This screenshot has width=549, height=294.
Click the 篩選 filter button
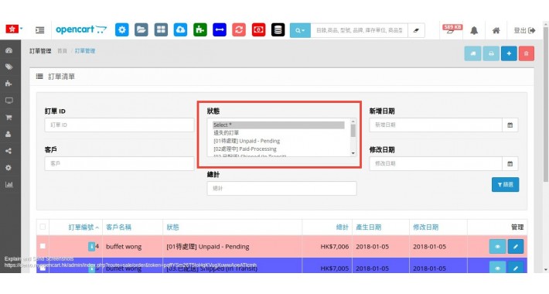pyautogui.click(x=505, y=185)
